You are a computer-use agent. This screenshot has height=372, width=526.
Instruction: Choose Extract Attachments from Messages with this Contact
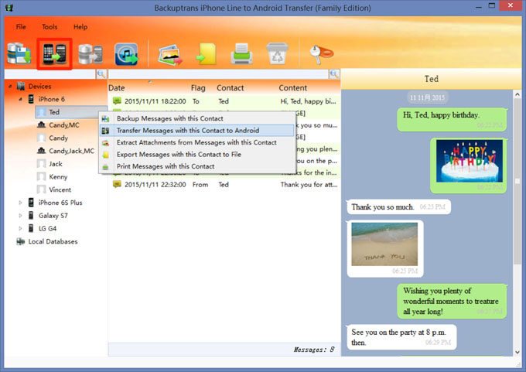click(197, 142)
